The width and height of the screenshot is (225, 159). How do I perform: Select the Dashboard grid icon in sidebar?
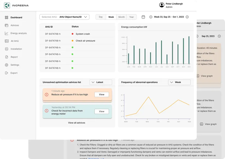pyautogui.click(x=7, y=17)
